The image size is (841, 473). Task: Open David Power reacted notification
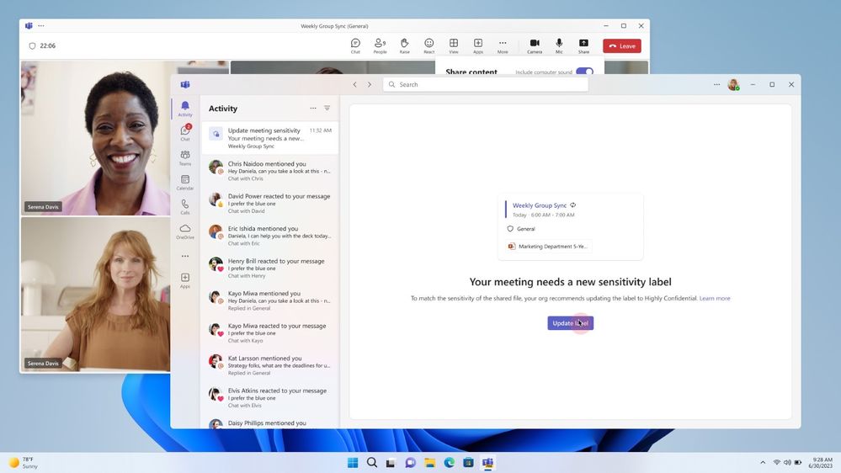click(x=270, y=203)
